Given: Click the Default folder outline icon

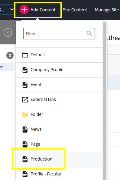Looking at the screenshot, I should tap(25, 55).
